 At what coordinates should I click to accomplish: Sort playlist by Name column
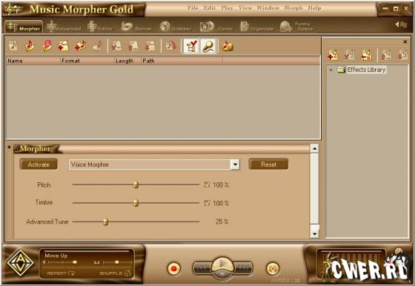pos(33,61)
